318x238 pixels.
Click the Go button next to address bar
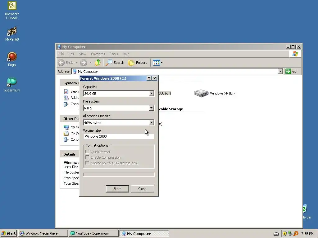291,71
